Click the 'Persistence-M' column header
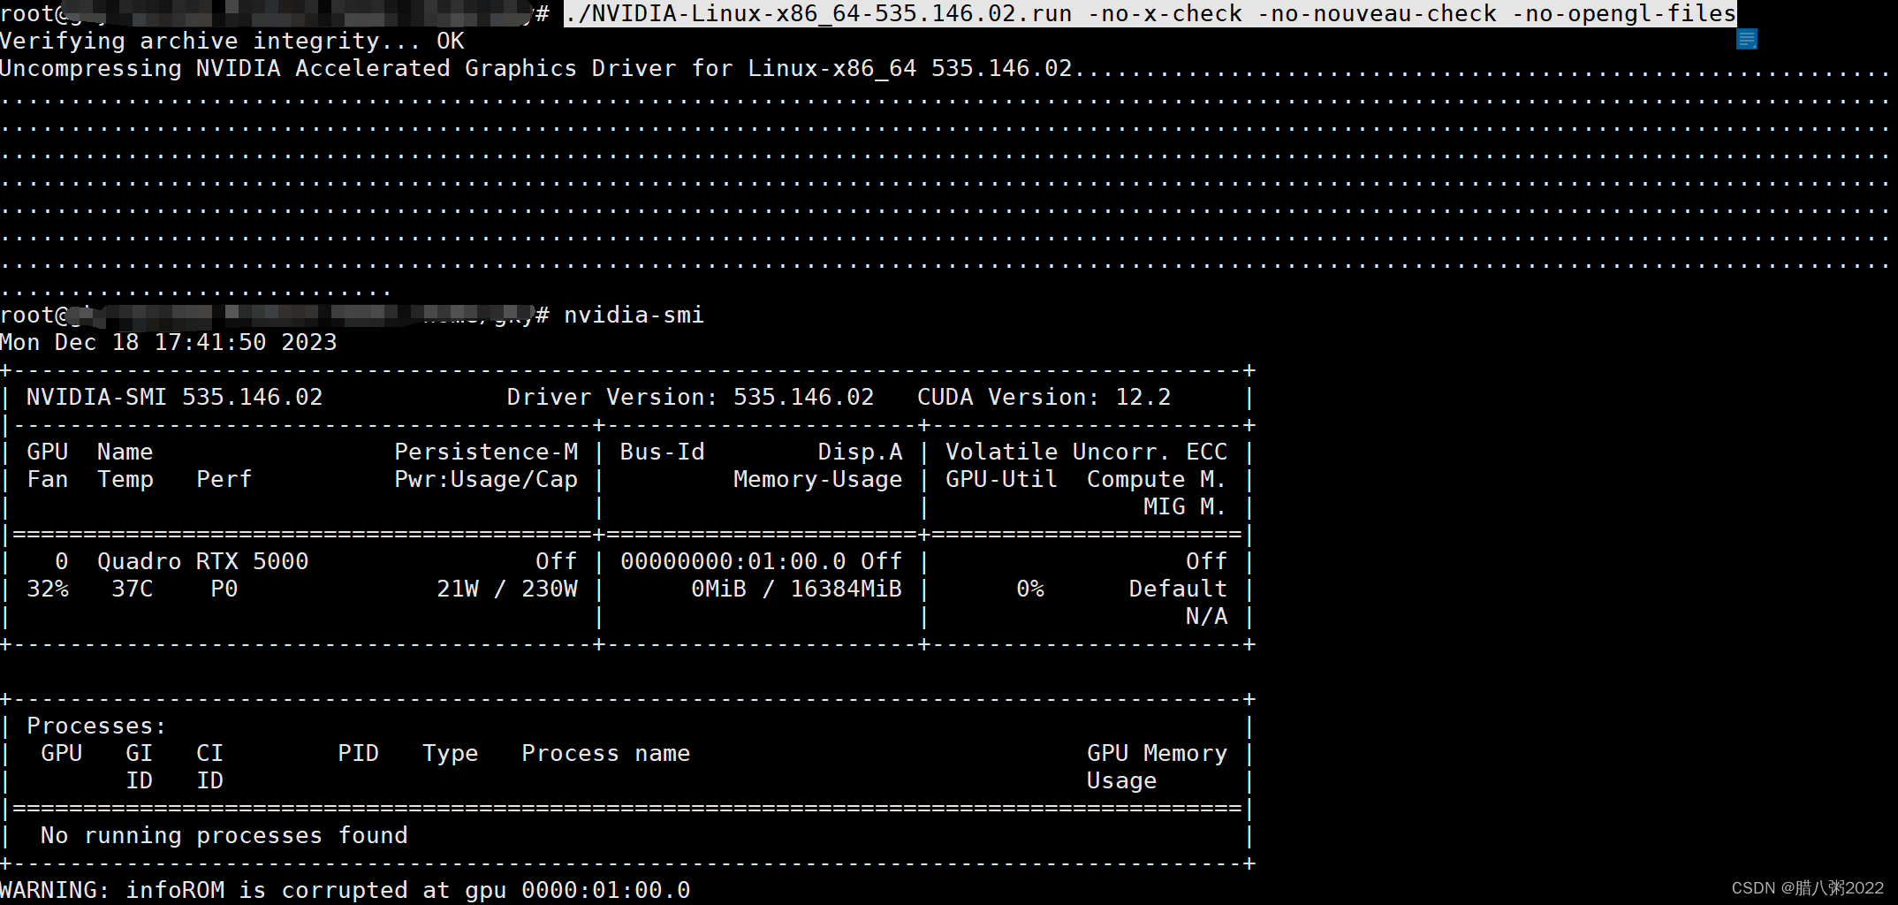This screenshot has height=905, width=1898. tap(486, 452)
